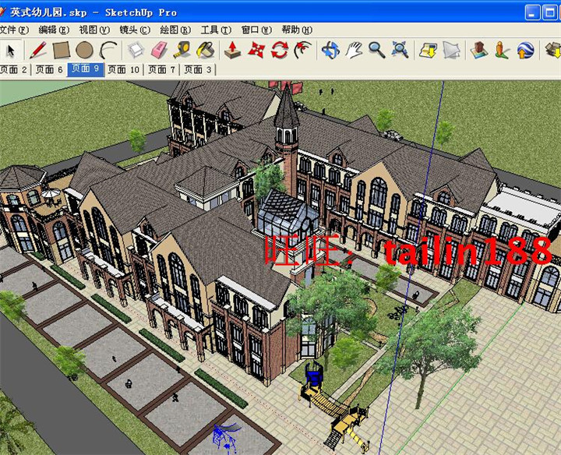Click the Zoom Extents icon

tap(400, 50)
